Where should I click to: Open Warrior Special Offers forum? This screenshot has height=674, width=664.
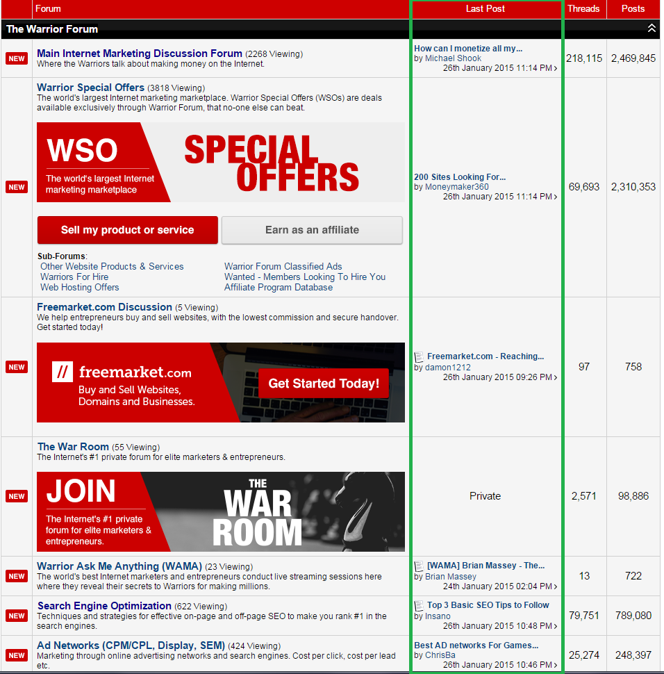[x=90, y=88]
